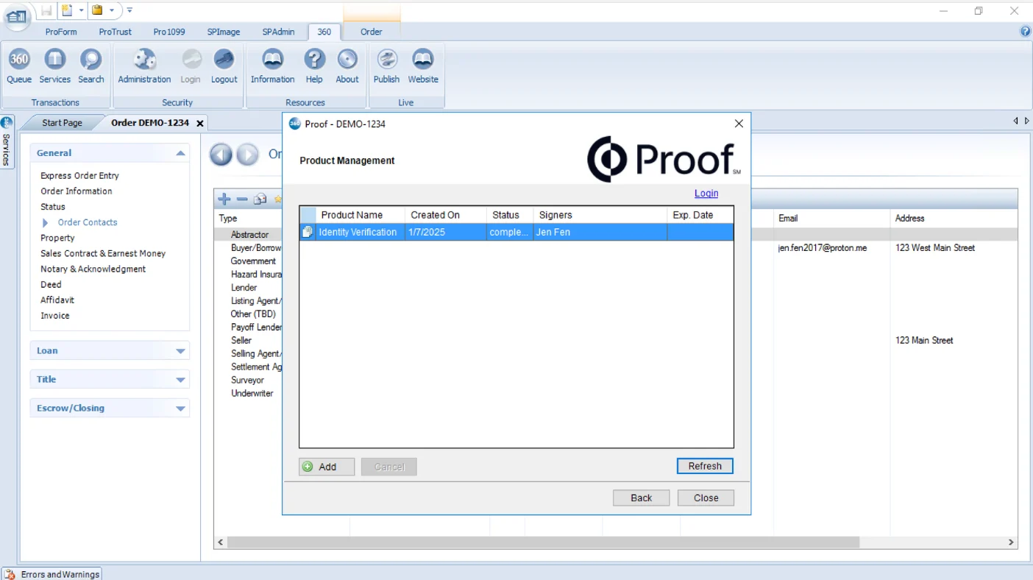Switch to the Pro1099 ribbon tab
Screen dimensions: 1033x580
[169, 32]
